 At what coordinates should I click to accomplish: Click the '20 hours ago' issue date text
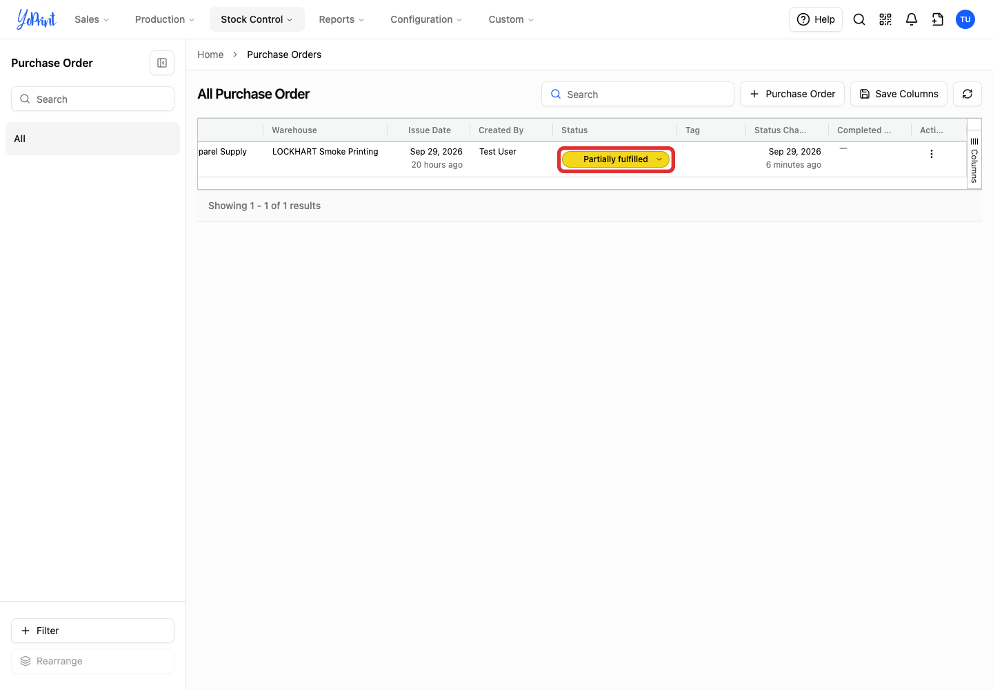click(437, 165)
